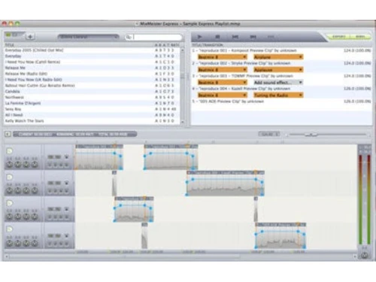The width and height of the screenshot is (376, 282).
Task: Click the add (+) button in the library toolbar
Action: 30,37
